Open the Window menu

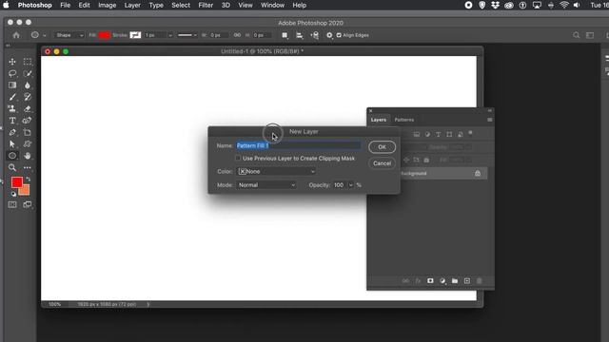[x=273, y=5]
